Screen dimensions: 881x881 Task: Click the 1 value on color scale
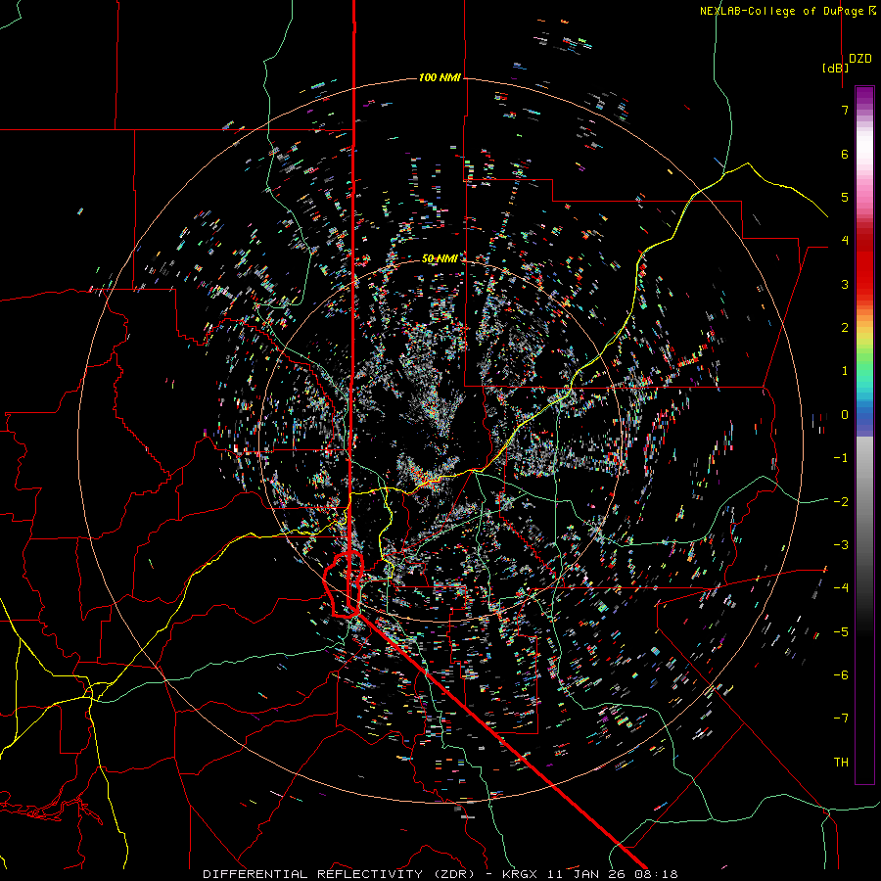(x=845, y=371)
